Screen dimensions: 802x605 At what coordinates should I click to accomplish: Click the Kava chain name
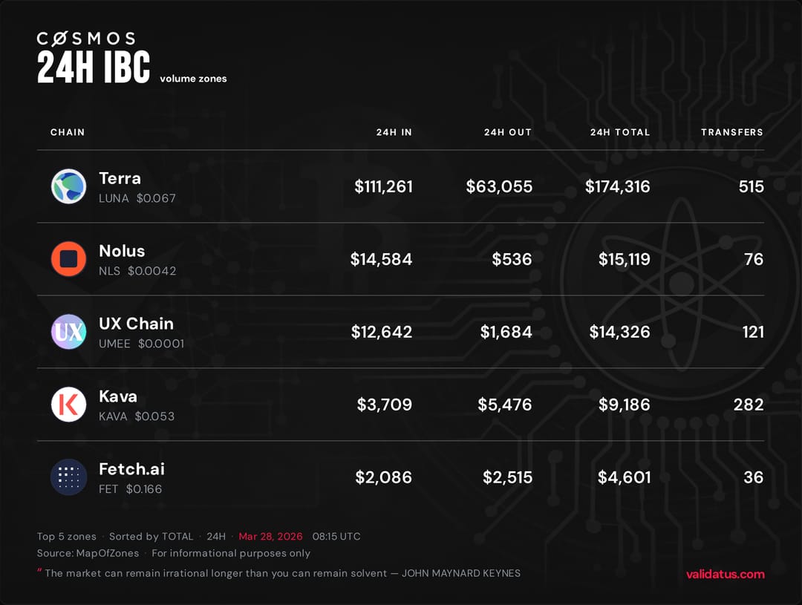pos(118,396)
